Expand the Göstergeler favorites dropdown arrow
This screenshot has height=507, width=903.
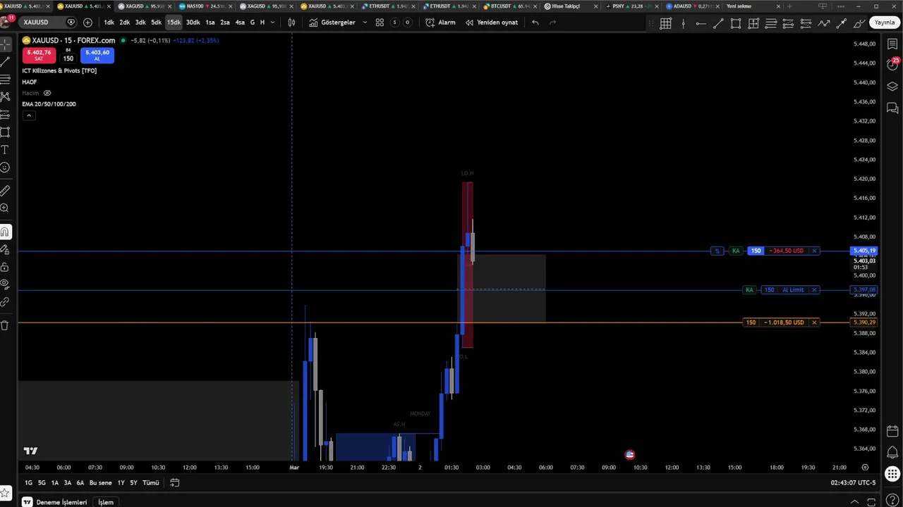pyautogui.click(x=365, y=22)
